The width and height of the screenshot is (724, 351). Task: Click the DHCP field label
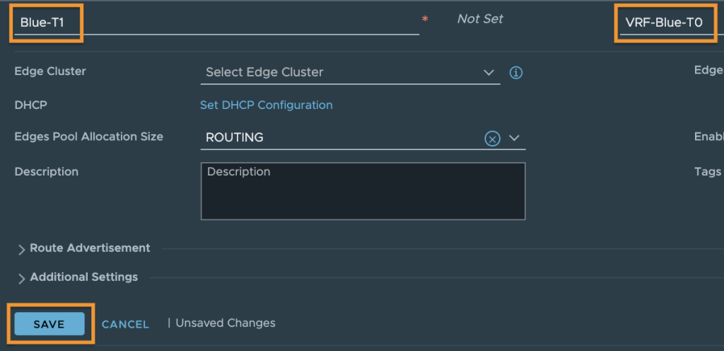(31, 105)
